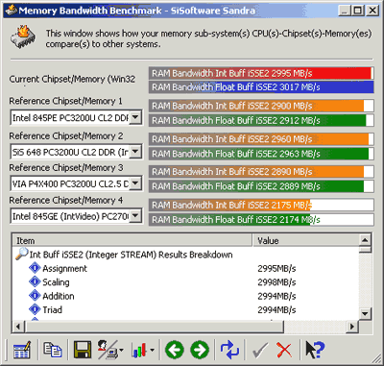This screenshot has width=384, height=366.
Task: Open the options table icon in bottom toolbar
Action: coord(22,350)
